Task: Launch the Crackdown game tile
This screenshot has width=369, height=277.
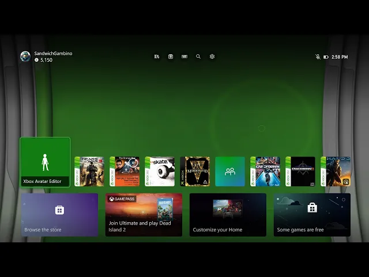Action: (x=265, y=171)
